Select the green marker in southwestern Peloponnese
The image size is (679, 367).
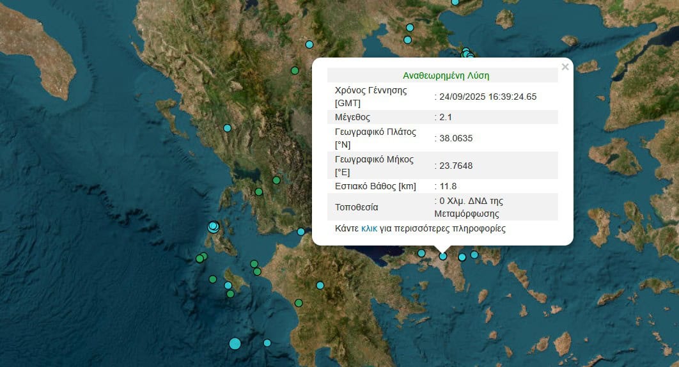coord(299,302)
